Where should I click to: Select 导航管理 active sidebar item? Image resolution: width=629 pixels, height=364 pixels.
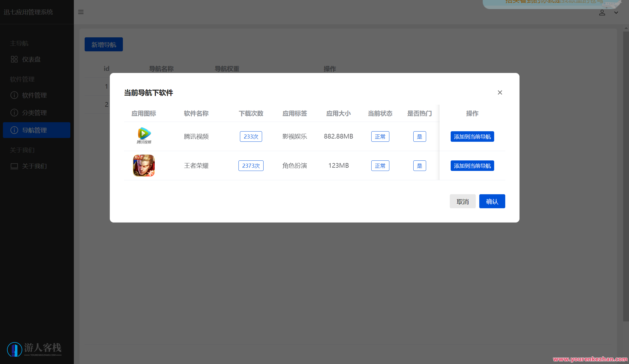coord(34,130)
